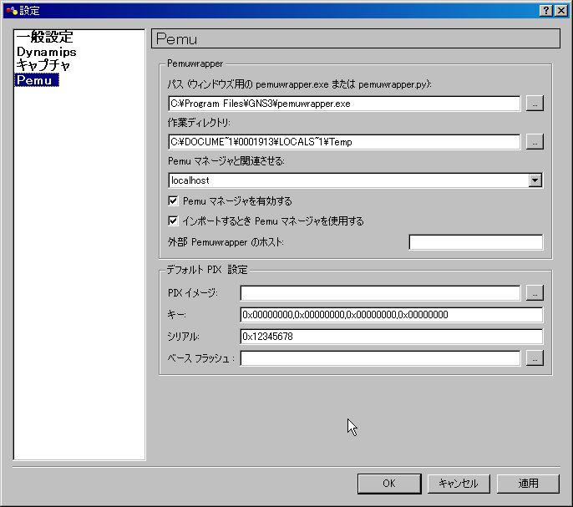Open the localhost Pemu manager dropdown

[535, 180]
